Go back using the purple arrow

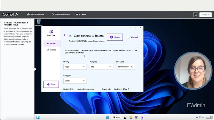click(x=65, y=35)
